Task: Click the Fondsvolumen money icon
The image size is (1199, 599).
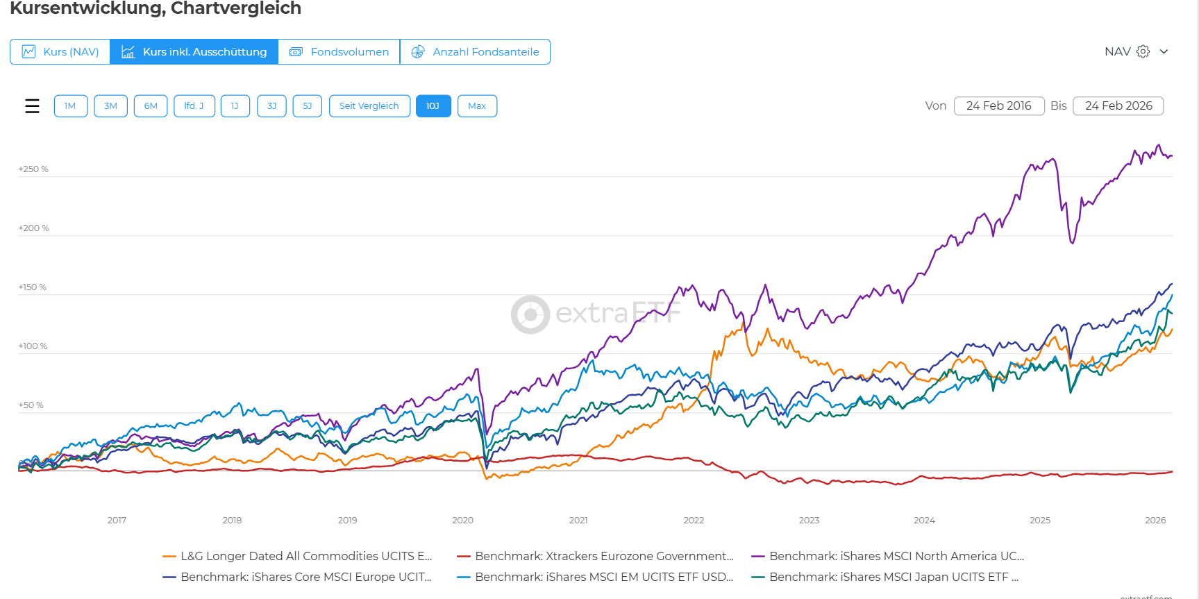Action: [x=296, y=52]
